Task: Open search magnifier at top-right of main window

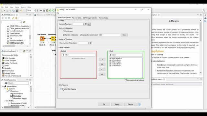Action: 204,11
